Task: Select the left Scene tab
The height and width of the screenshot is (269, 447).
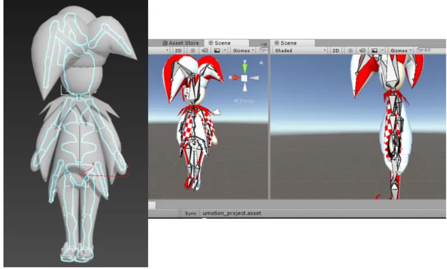Action: 226,43
